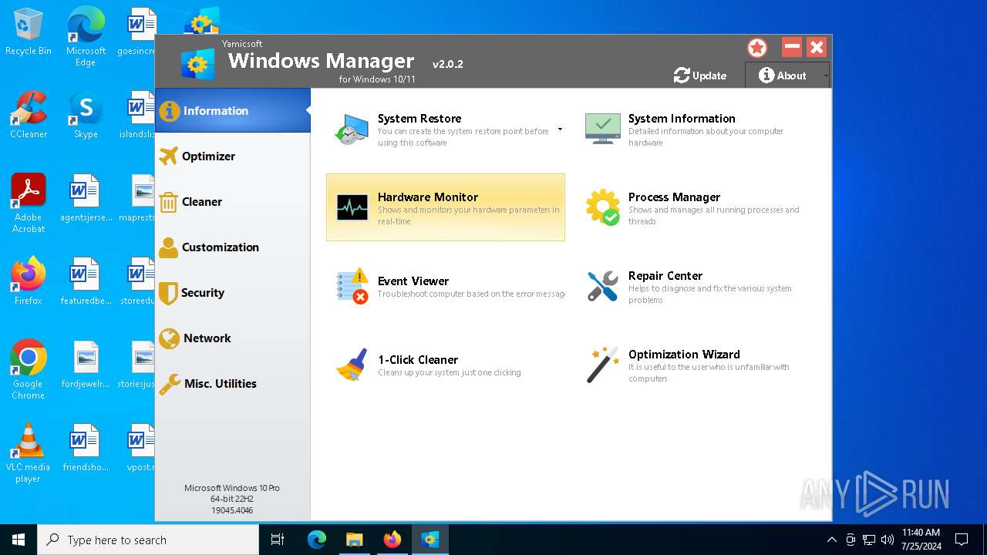Open the Skype desktop shortcut
Screen dimensions: 987x555
86,115
